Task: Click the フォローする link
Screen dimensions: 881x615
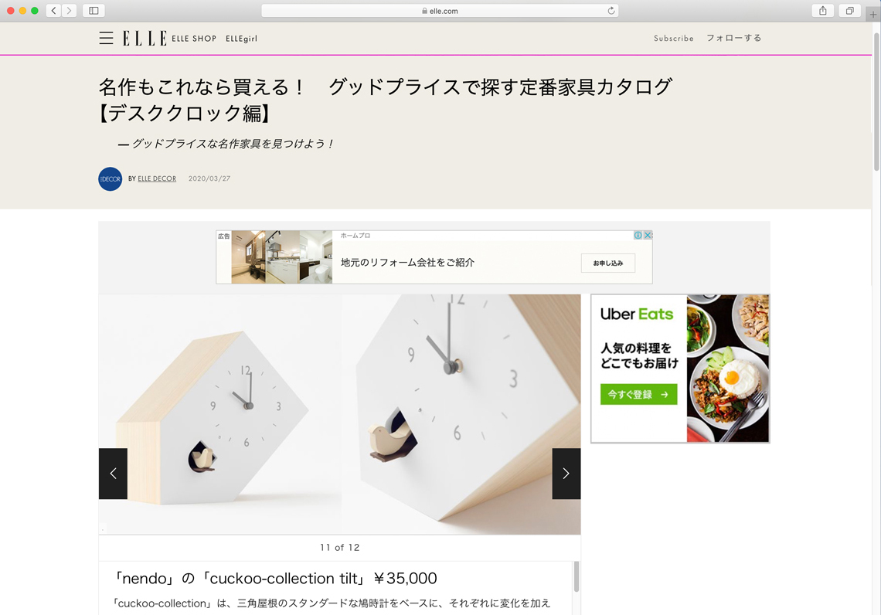Action: tap(734, 38)
